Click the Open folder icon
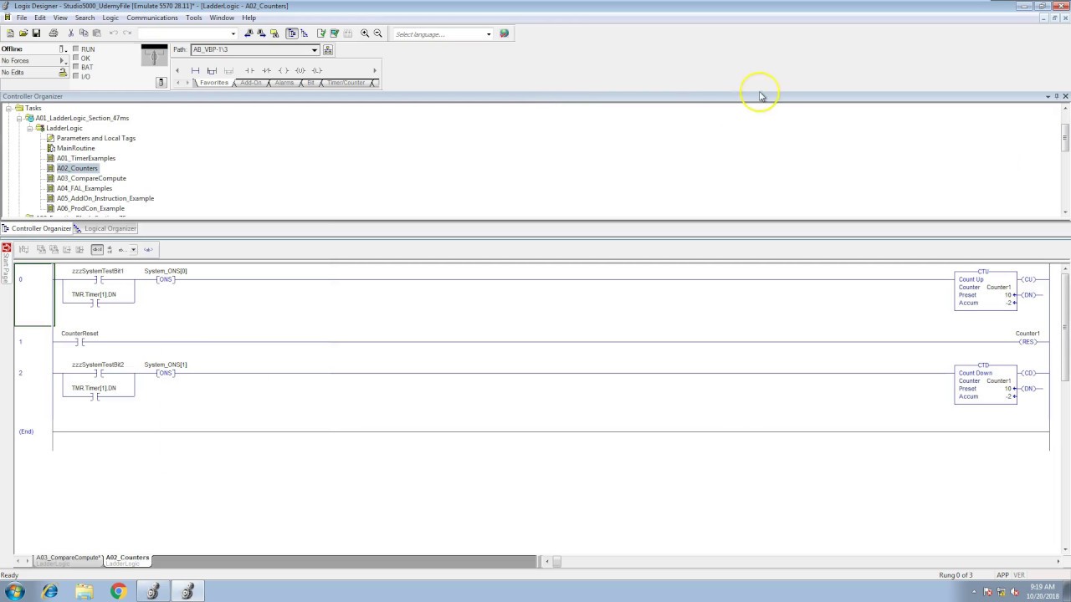 point(23,33)
